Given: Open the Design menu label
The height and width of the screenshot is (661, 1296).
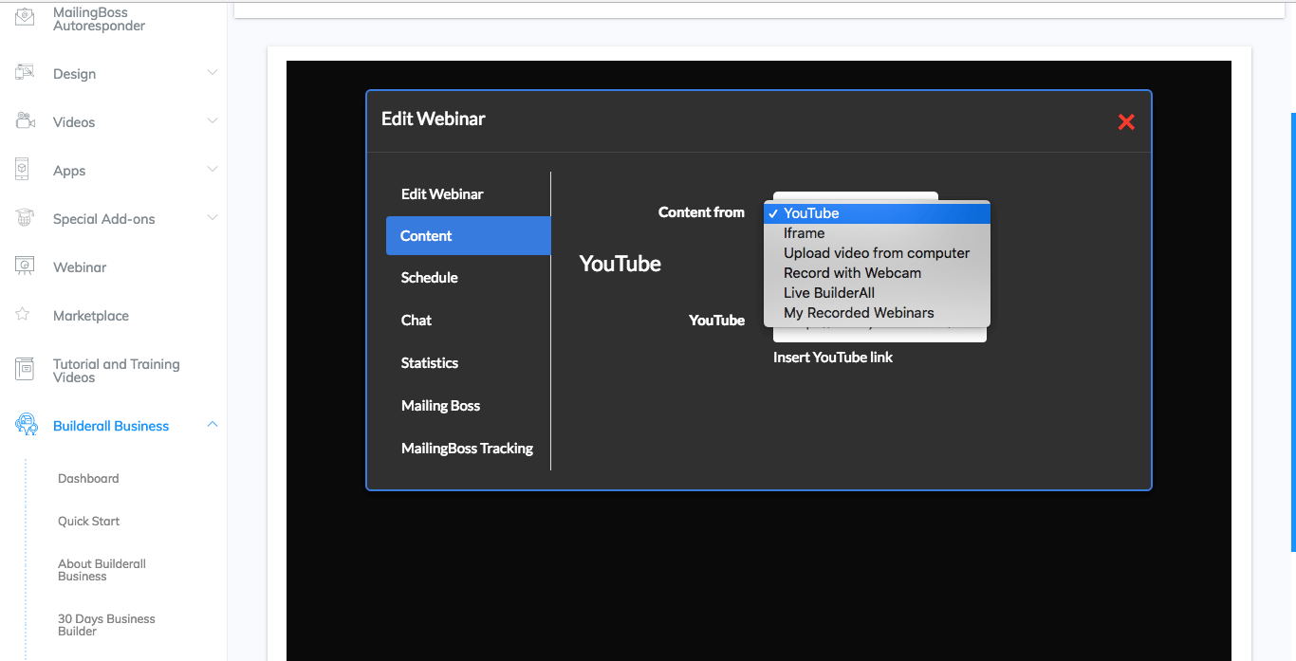Looking at the screenshot, I should [74, 74].
